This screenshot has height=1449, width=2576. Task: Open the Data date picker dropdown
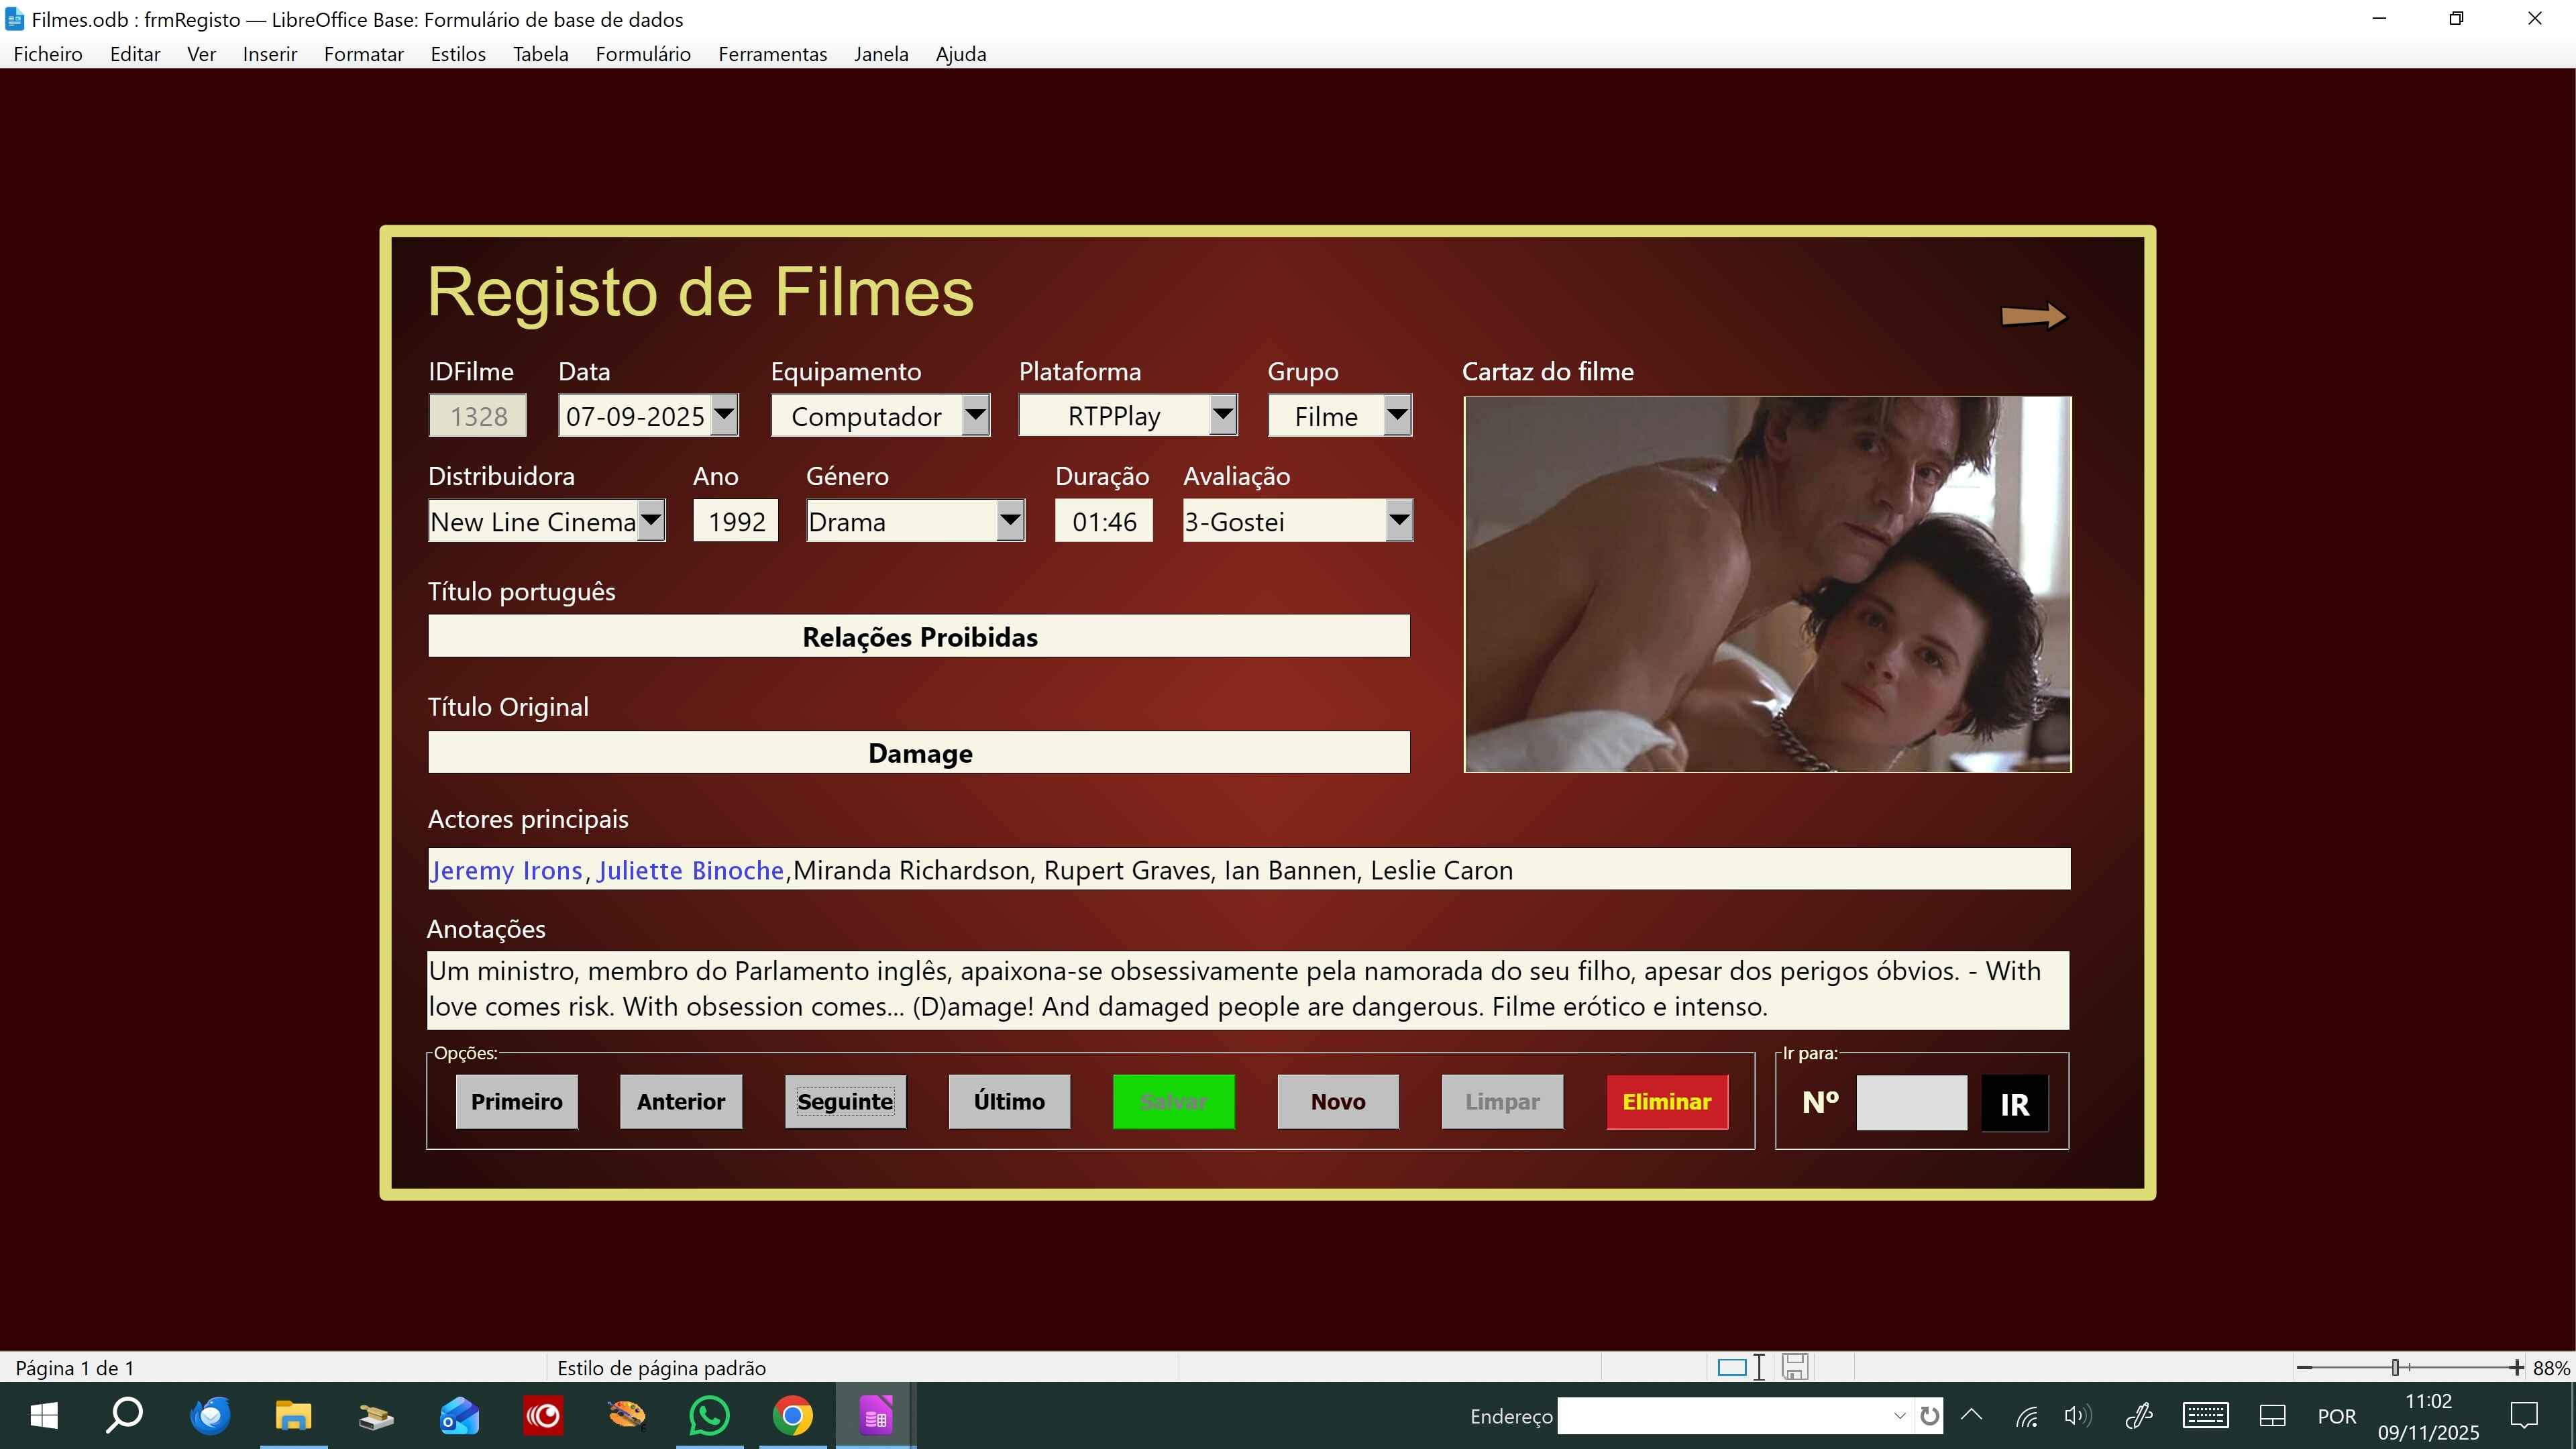point(724,415)
